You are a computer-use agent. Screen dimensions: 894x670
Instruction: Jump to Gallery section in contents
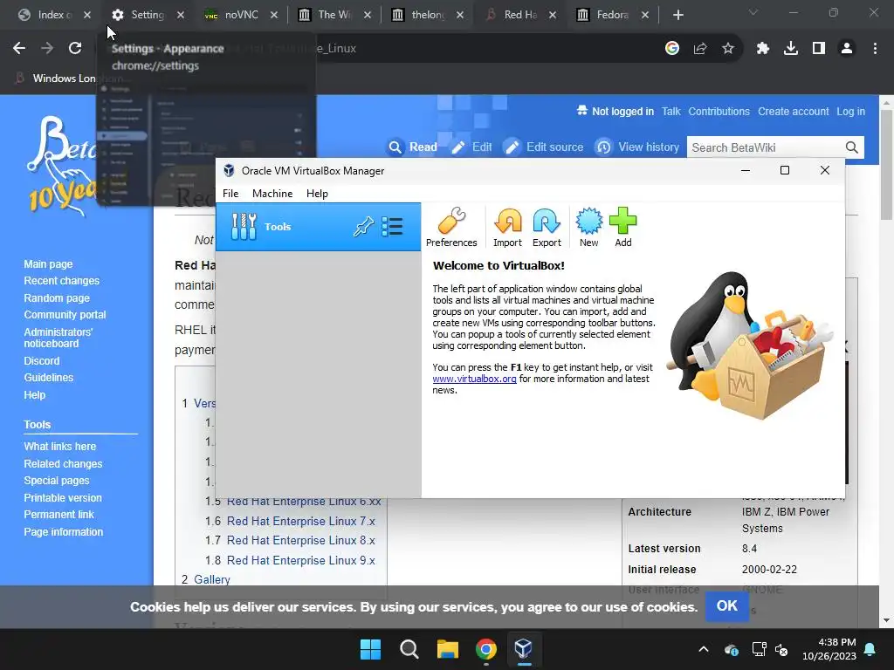click(211, 579)
